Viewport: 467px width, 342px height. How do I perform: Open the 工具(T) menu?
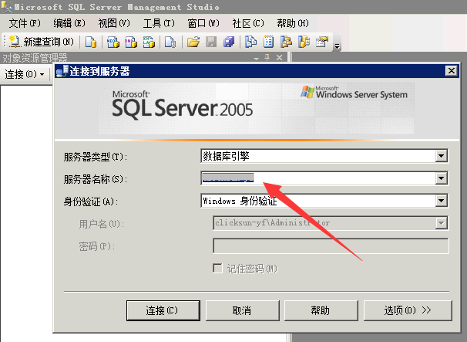[x=159, y=23]
